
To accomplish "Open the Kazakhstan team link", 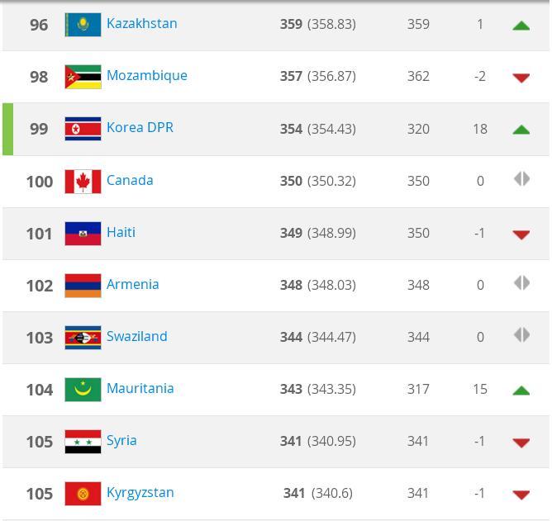I will [142, 24].
